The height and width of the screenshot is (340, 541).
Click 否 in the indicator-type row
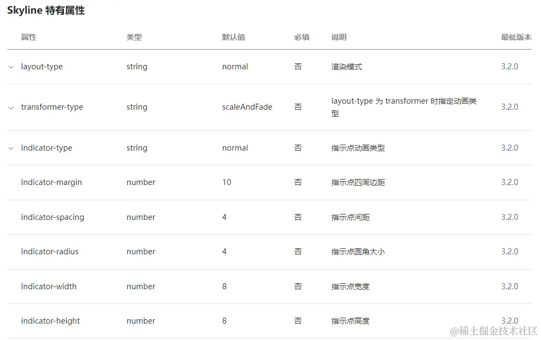(x=298, y=148)
